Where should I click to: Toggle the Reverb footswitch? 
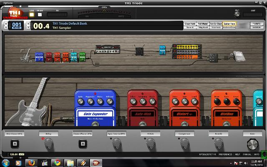point(219,143)
